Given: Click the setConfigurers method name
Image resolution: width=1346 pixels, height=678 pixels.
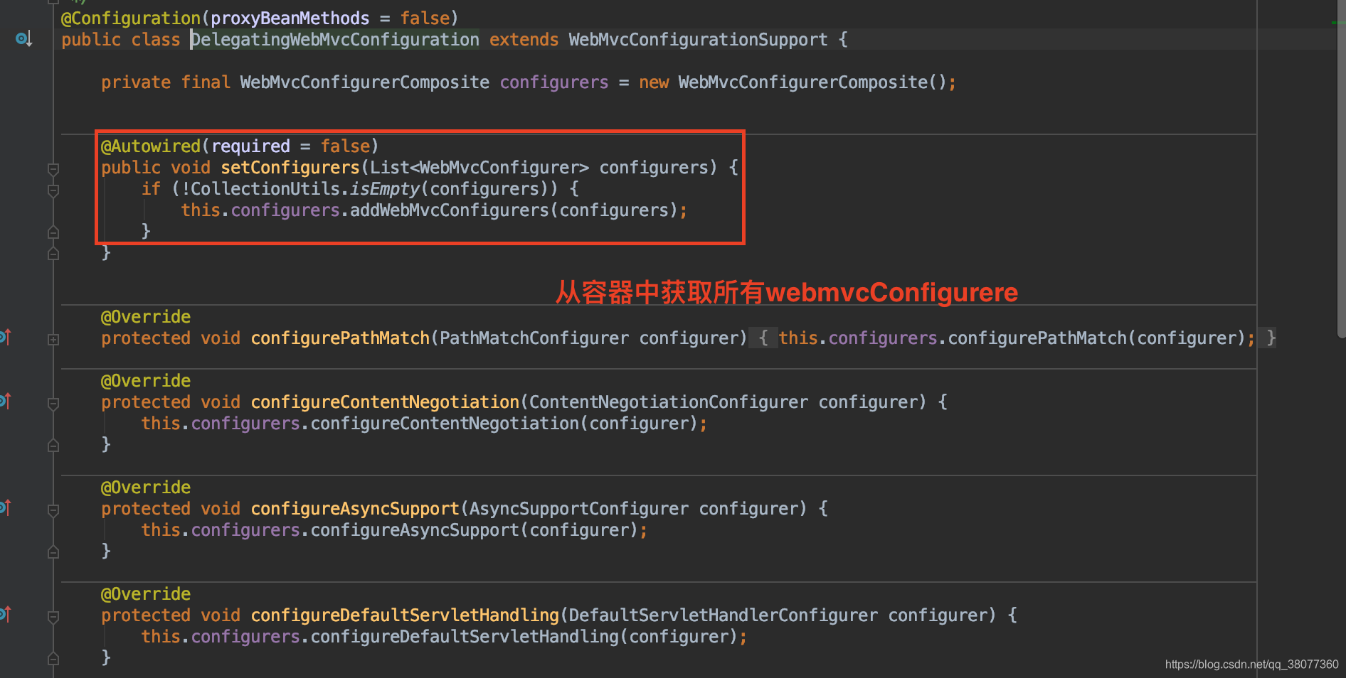Looking at the screenshot, I should [x=290, y=168].
